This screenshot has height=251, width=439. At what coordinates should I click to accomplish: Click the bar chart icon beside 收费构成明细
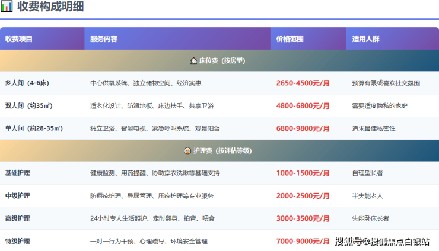(x=7, y=7)
